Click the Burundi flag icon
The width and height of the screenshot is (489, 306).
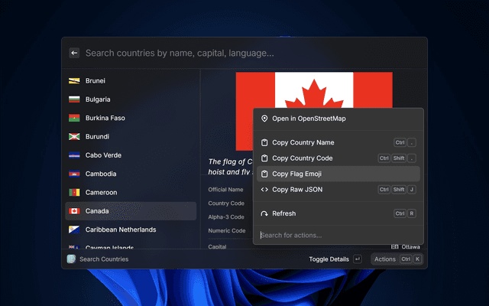click(x=74, y=136)
